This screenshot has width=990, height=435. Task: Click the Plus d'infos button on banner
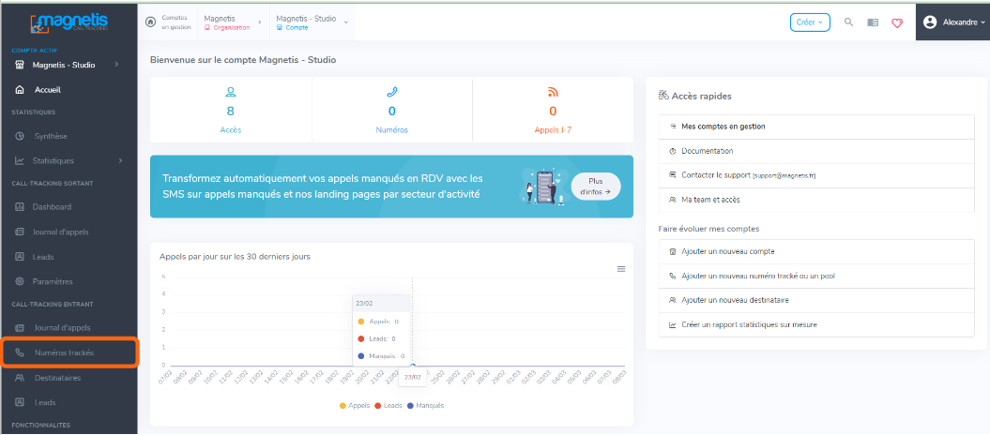click(595, 186)
